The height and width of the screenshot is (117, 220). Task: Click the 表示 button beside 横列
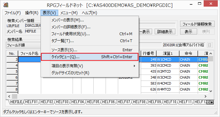click(x=189, y=31)
